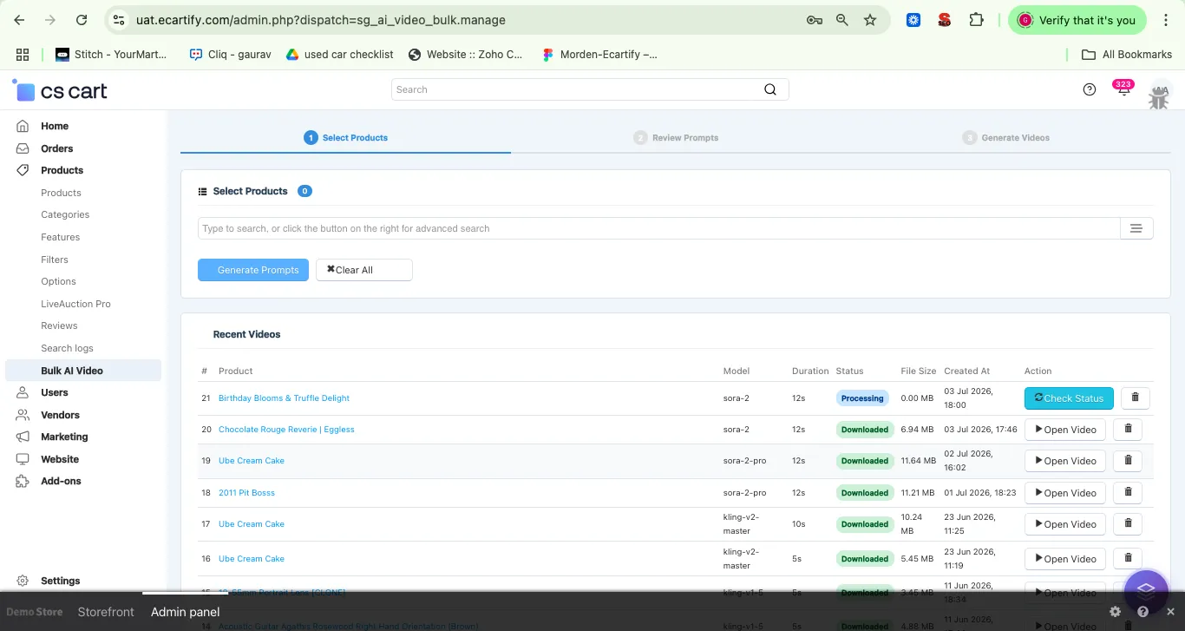Open the user profile avatar

pyautogui.click(x=1159, y=94)
